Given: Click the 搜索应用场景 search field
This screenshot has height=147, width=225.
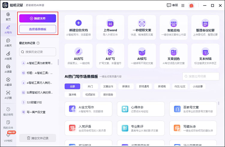Looking at the screenshot, I should [201, 76].
